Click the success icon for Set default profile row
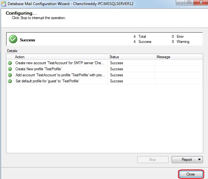This screenshot has height=179, width=208. 10,81
